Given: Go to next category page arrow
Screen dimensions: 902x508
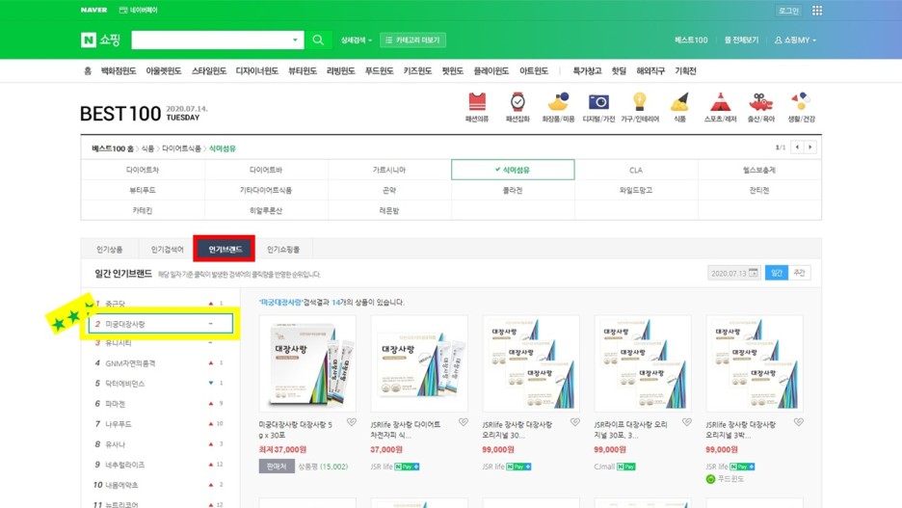Looking at the screenshot, I should (x=809, y=147).
